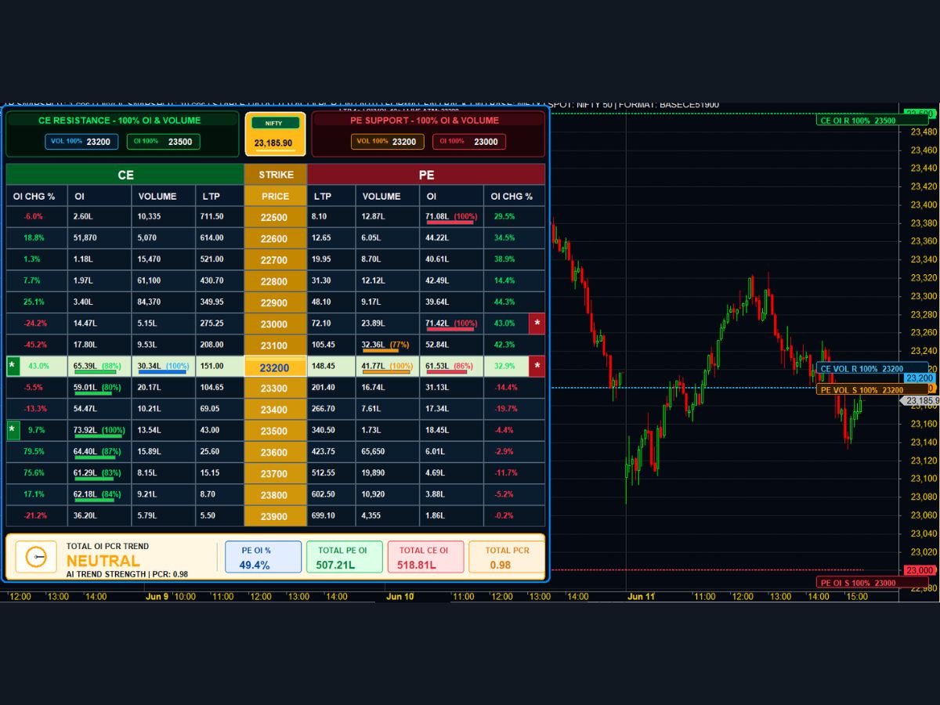Click the CE OI change value -45.2%
This screenshot has width=940, height=705.
[35, 345]
